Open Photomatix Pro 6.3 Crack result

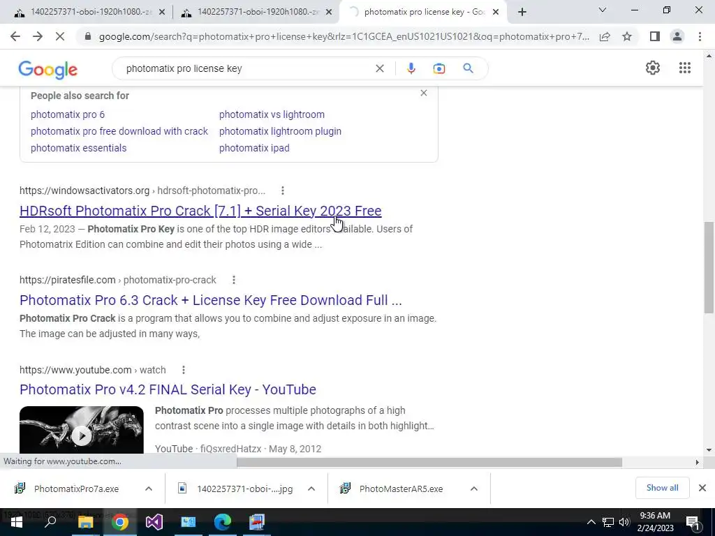pyautogui.click(x=211, y=300)
